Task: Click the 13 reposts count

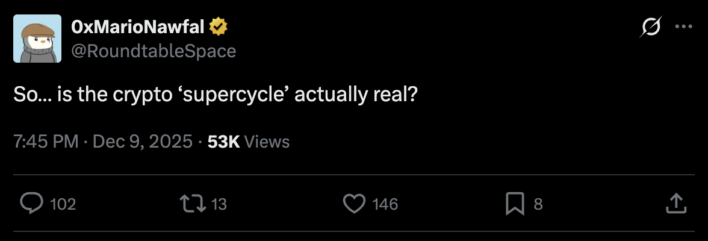Action: (x=219, y=204)
